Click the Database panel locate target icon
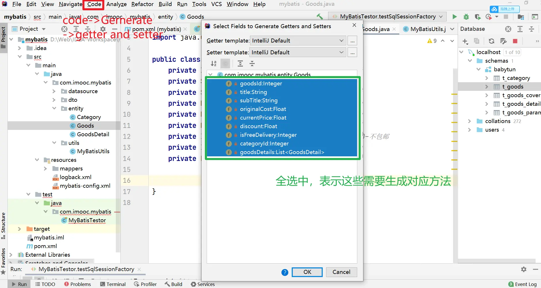 (x=508, y=29)
